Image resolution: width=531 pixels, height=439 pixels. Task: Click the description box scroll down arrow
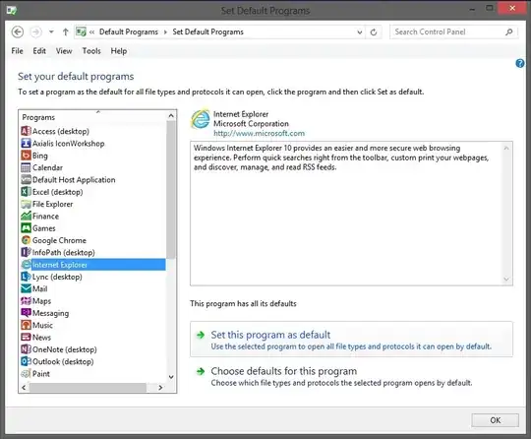(x=506, y=280)
